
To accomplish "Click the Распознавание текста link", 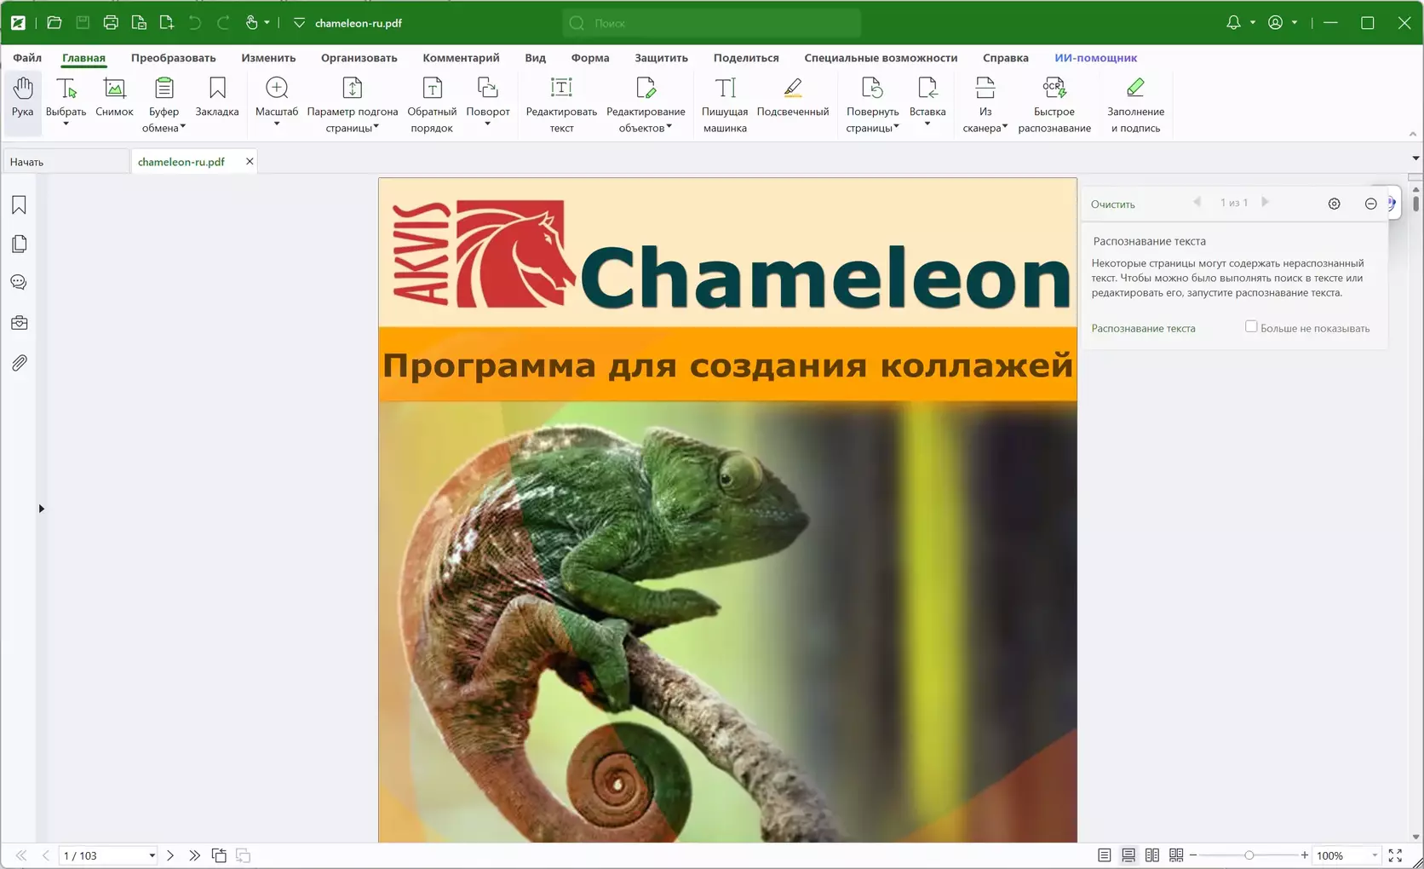I will point(1143,329).
